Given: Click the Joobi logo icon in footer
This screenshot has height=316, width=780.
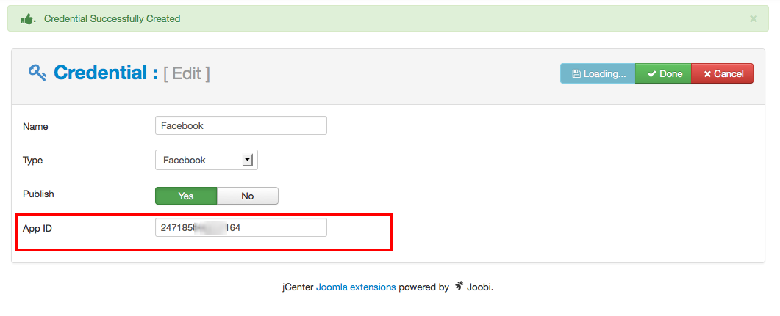Looking at the screenshot, I should (x=458, y=287).
